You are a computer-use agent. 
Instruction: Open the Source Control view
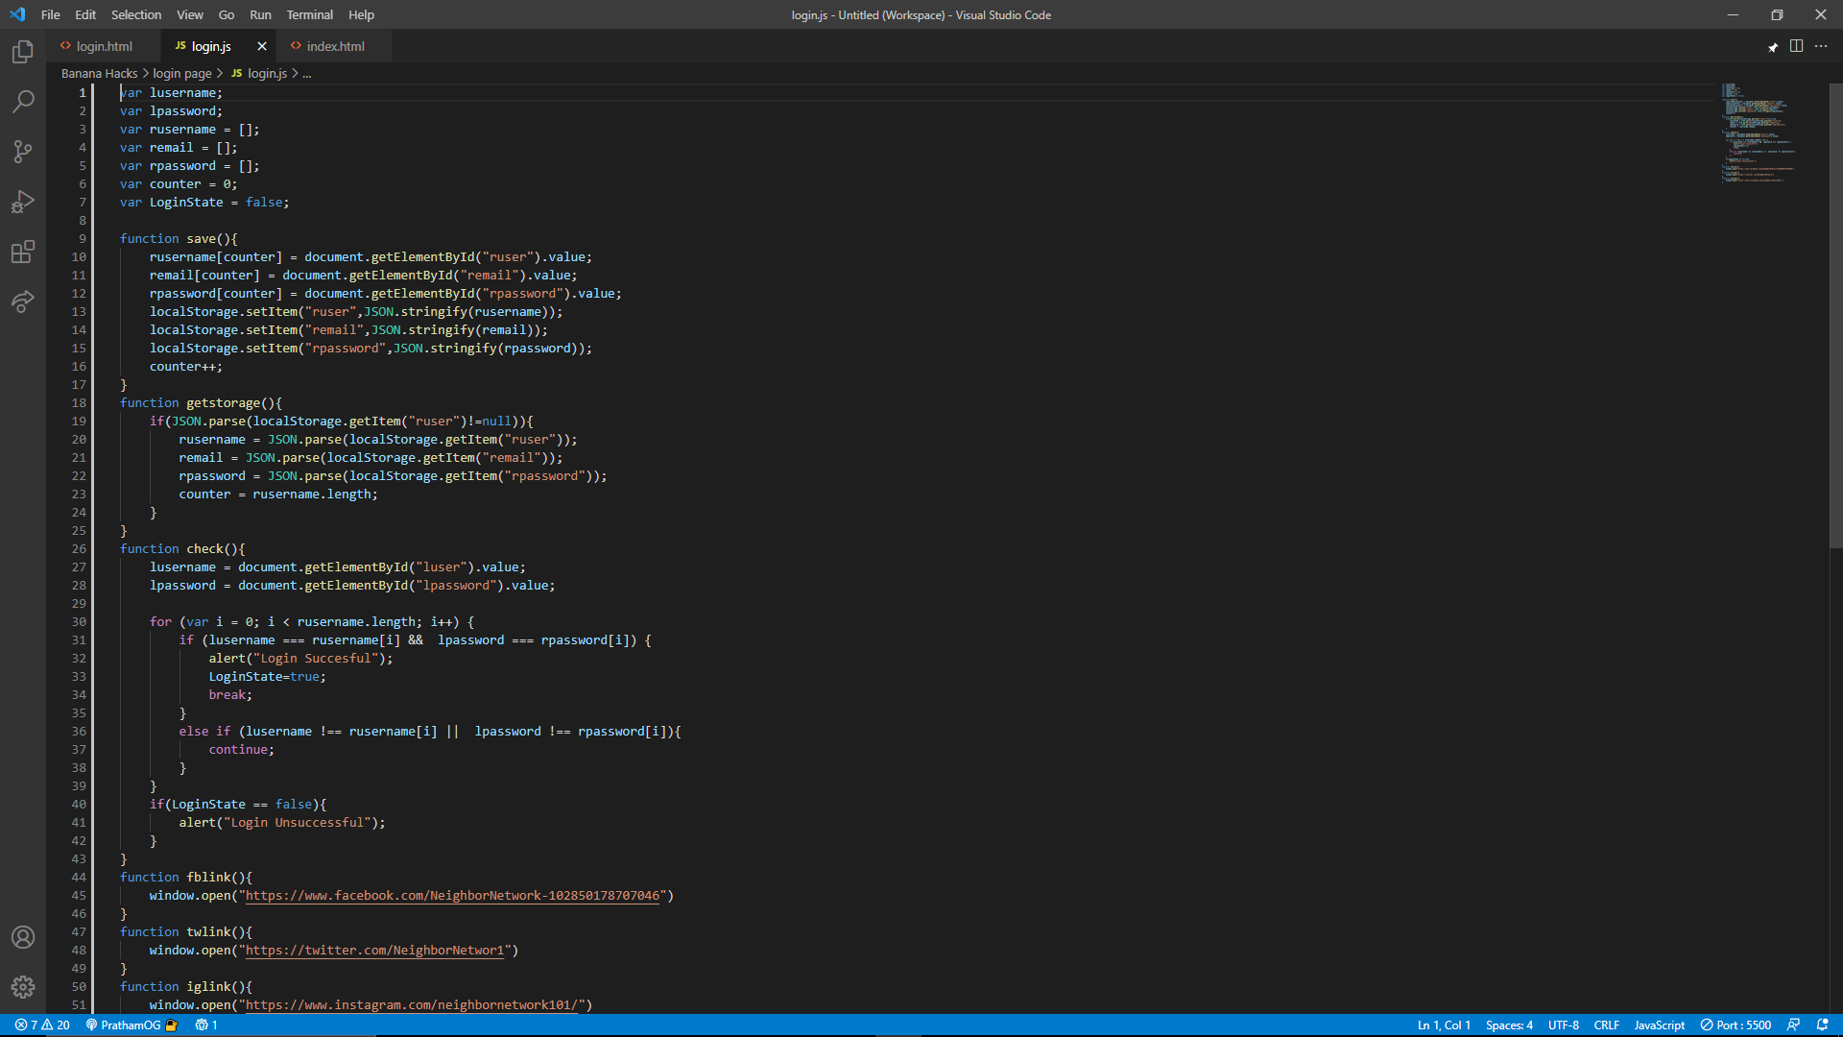click(23, 152)
